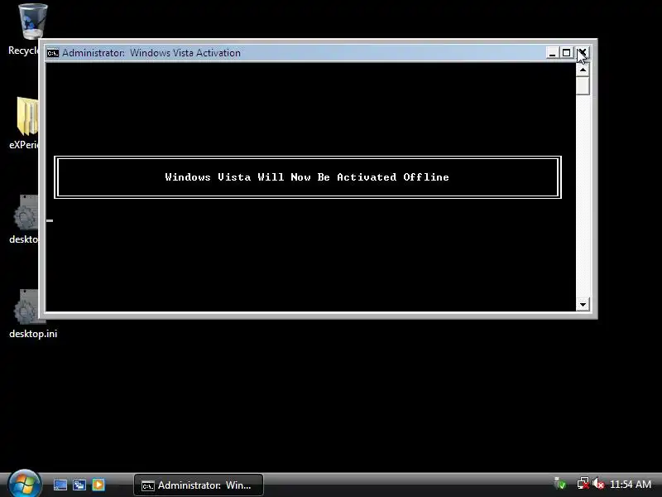Screen dimensions: 662x497
Task: Click the console scrollbar up arrow
Action: [583, 70]
